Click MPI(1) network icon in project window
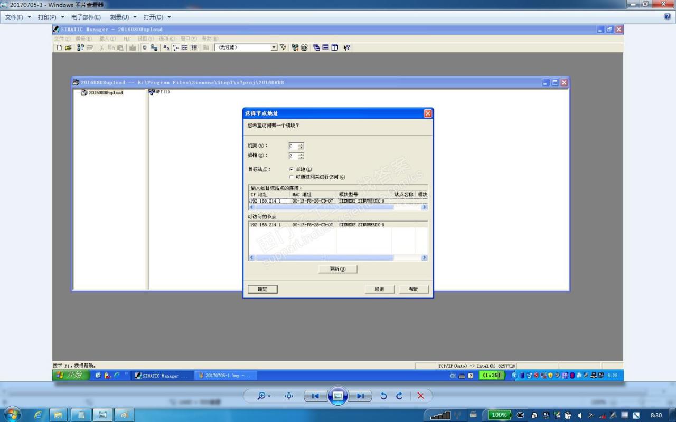This screenshot has height=422, width=676. pos(159,92)
